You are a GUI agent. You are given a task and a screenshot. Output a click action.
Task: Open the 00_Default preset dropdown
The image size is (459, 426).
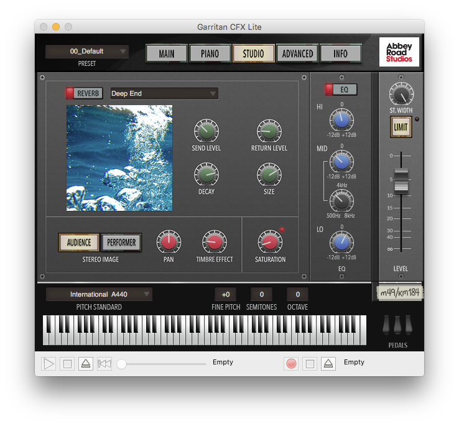(x=87, y=51)
